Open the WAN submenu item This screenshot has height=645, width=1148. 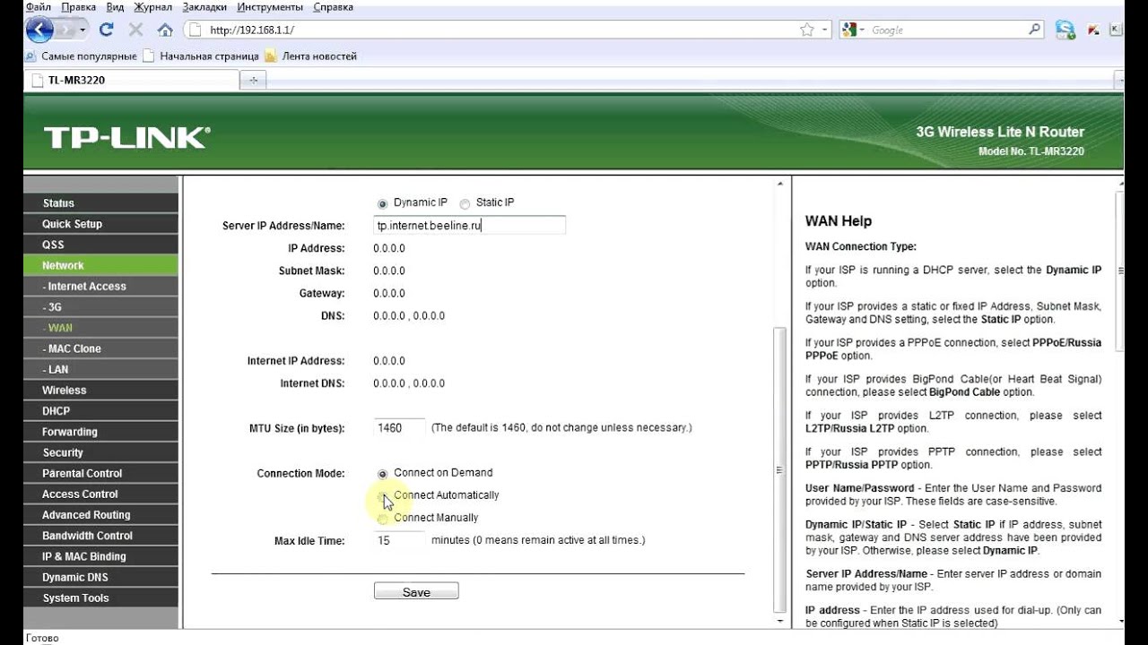point(100,328)
